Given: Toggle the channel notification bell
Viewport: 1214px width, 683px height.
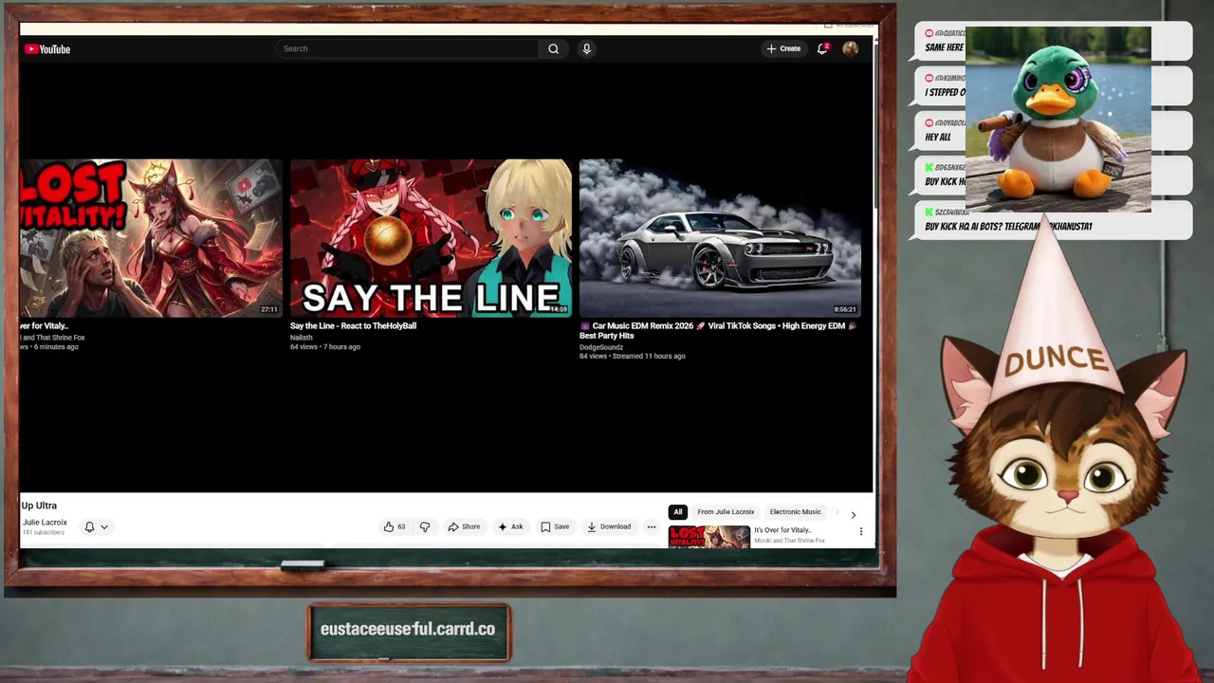Looking at the screenshot, I should tap(89, 526).
